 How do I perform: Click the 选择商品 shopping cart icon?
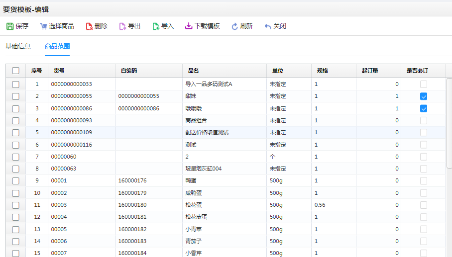(43, 26)
